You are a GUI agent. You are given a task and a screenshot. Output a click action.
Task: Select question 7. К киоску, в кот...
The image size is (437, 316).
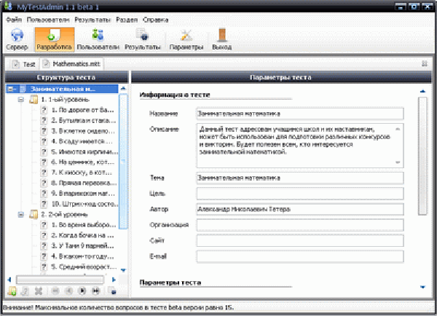(x=82, y=173)
